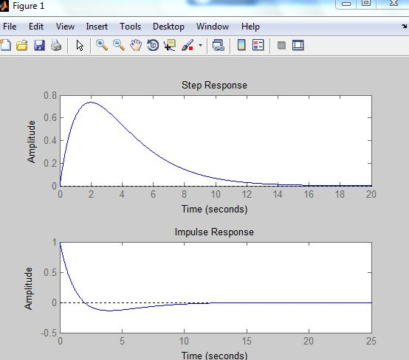Screen dimensions: 409x360
Task: Click the Show Plot Tools icon
Action: tap(298, 45)
